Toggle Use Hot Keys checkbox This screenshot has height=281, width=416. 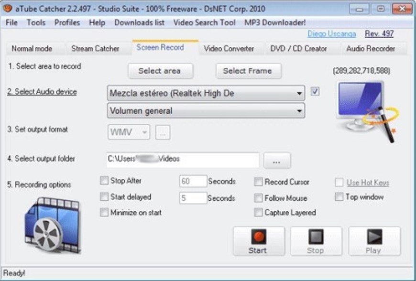339,183
